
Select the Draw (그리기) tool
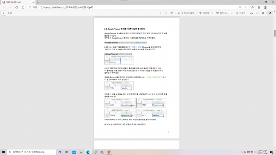pos(204,13)
